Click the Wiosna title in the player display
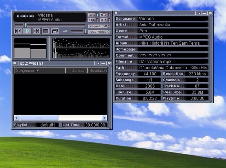 tap(45, 15)
